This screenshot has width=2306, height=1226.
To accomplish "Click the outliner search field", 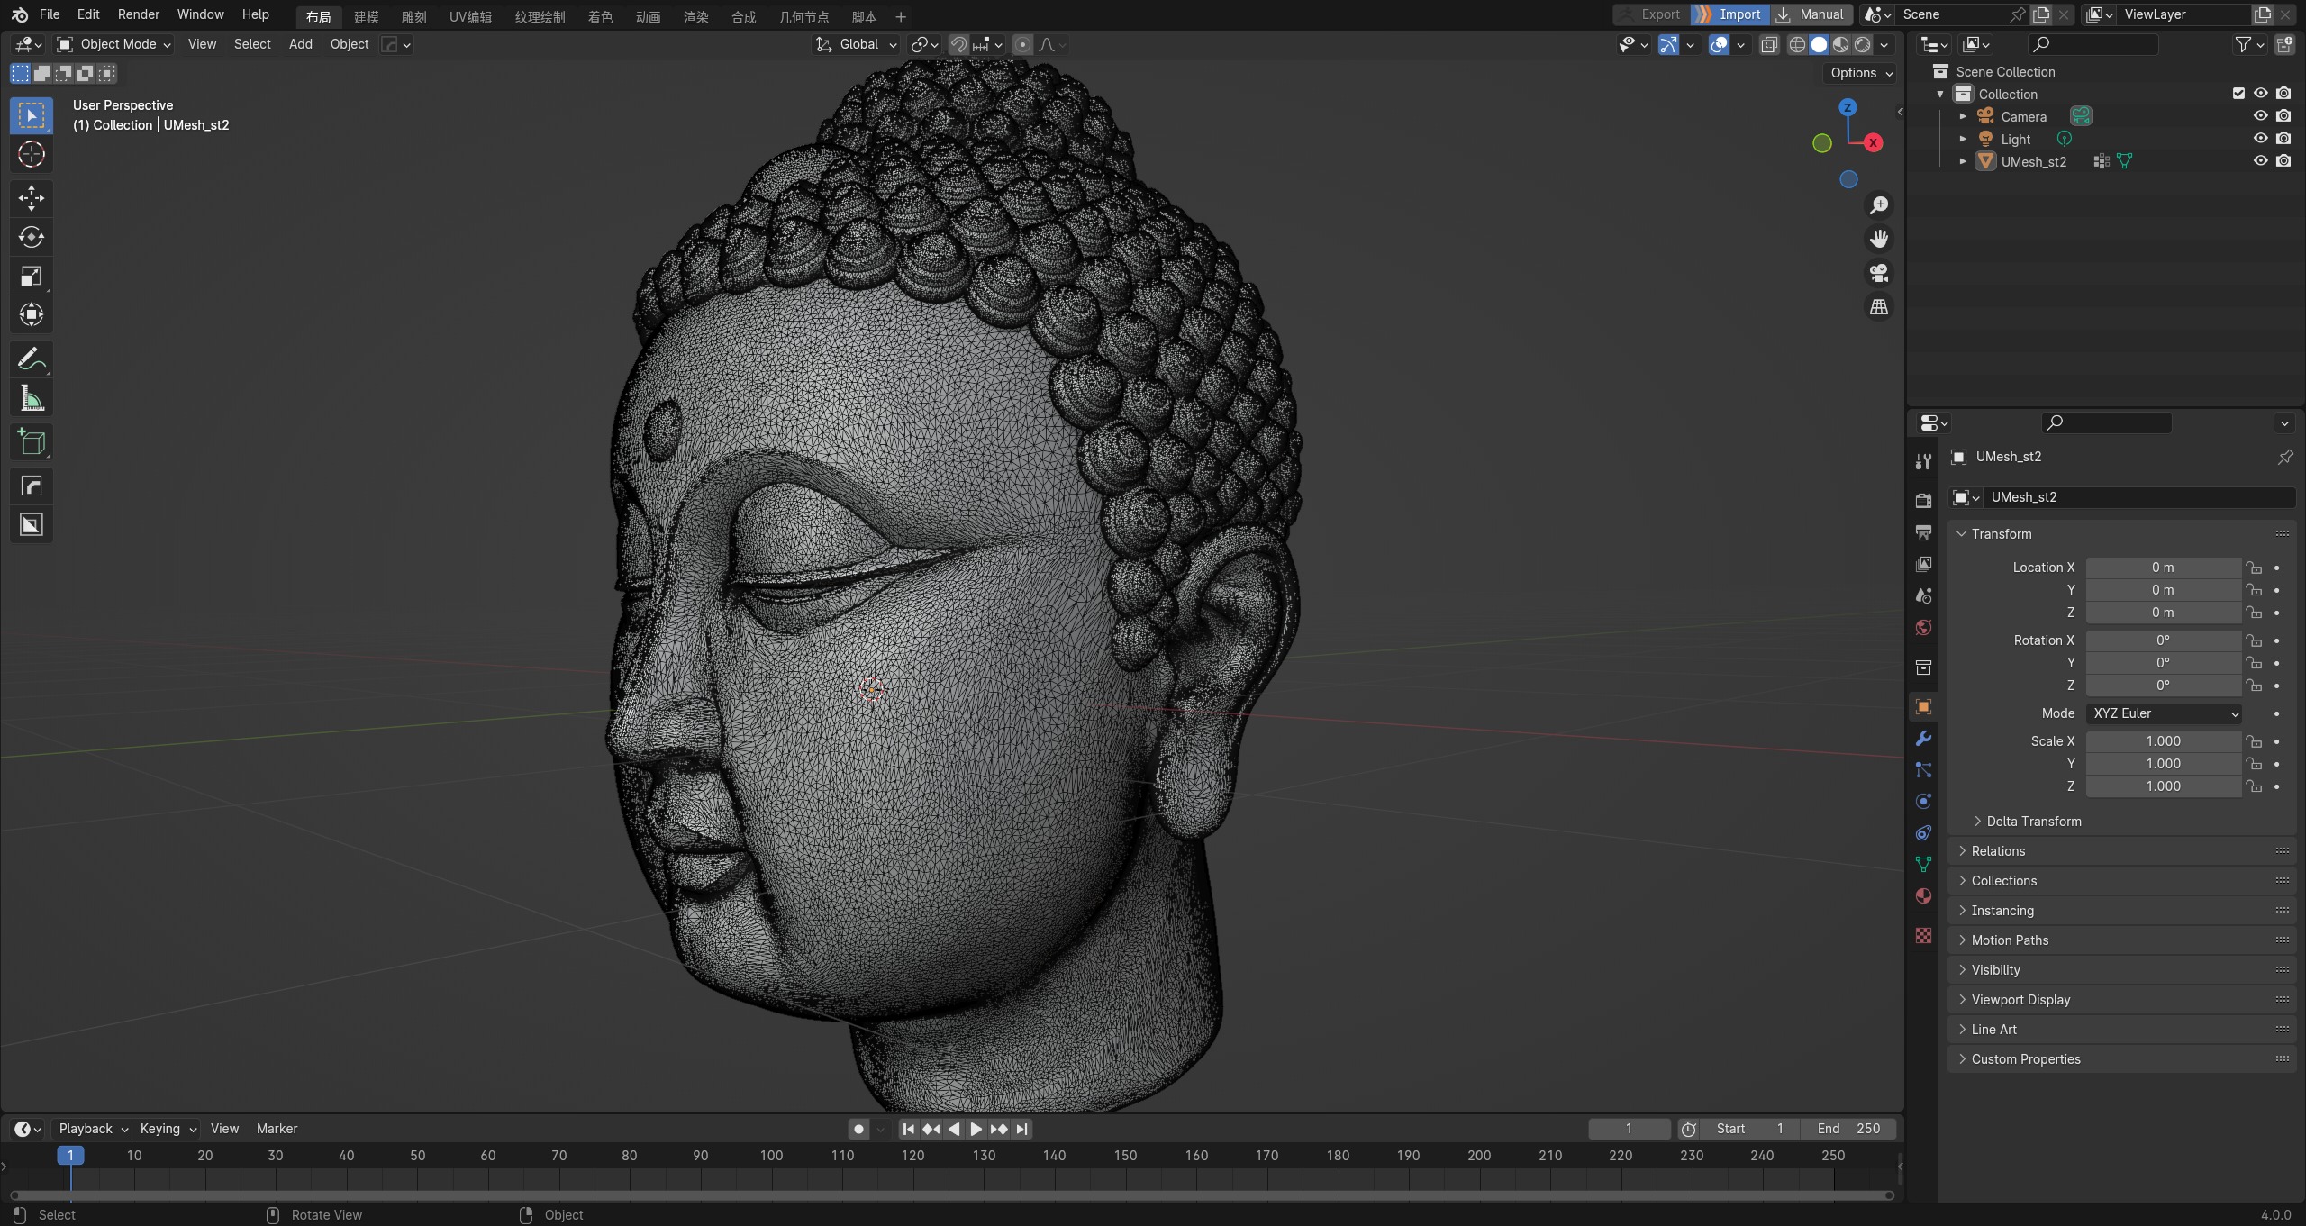I will point(2093,44).
